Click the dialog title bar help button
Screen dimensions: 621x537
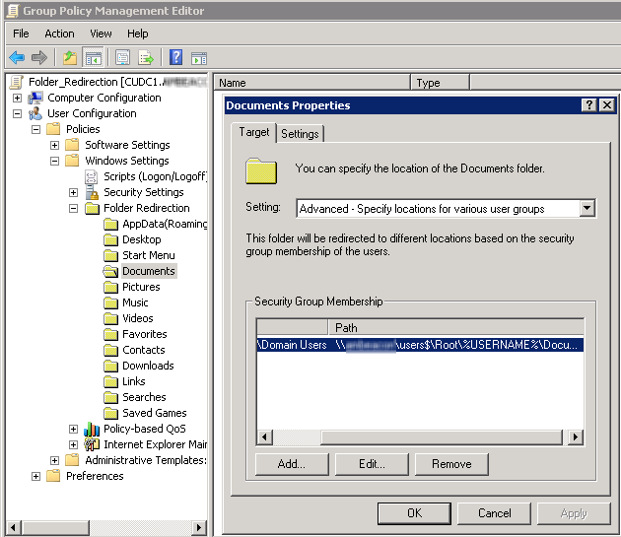pyautogui.click(x=588, y=105)
